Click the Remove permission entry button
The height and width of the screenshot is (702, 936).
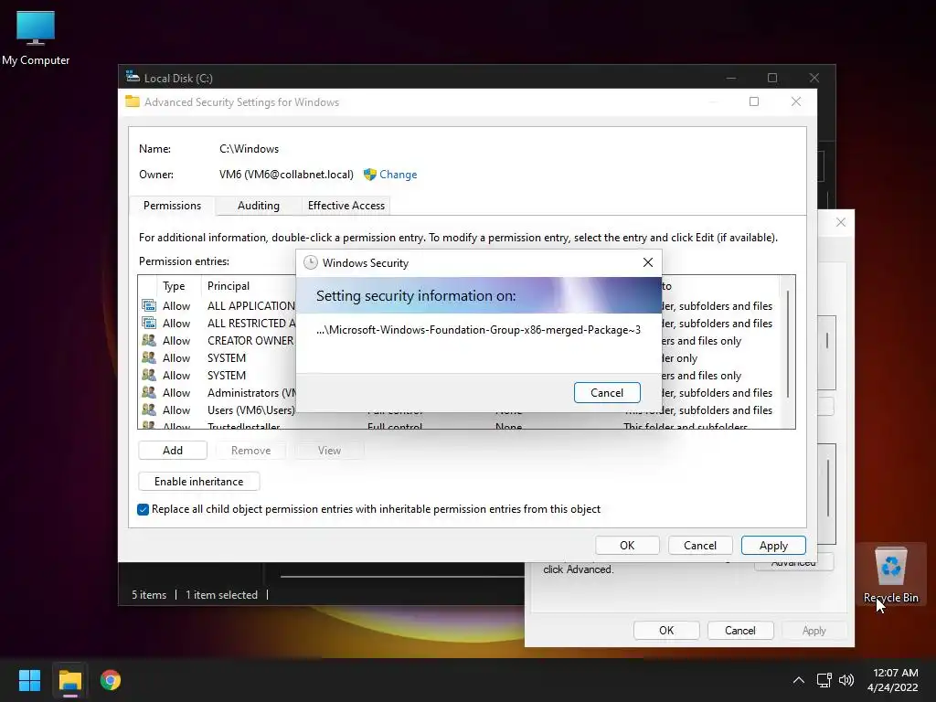[x=250, y=450]
